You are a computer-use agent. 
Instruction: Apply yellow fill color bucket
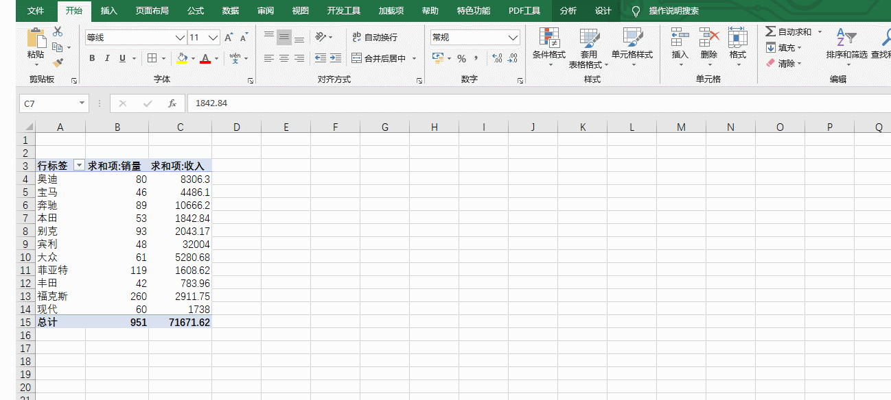pos(182,59)
